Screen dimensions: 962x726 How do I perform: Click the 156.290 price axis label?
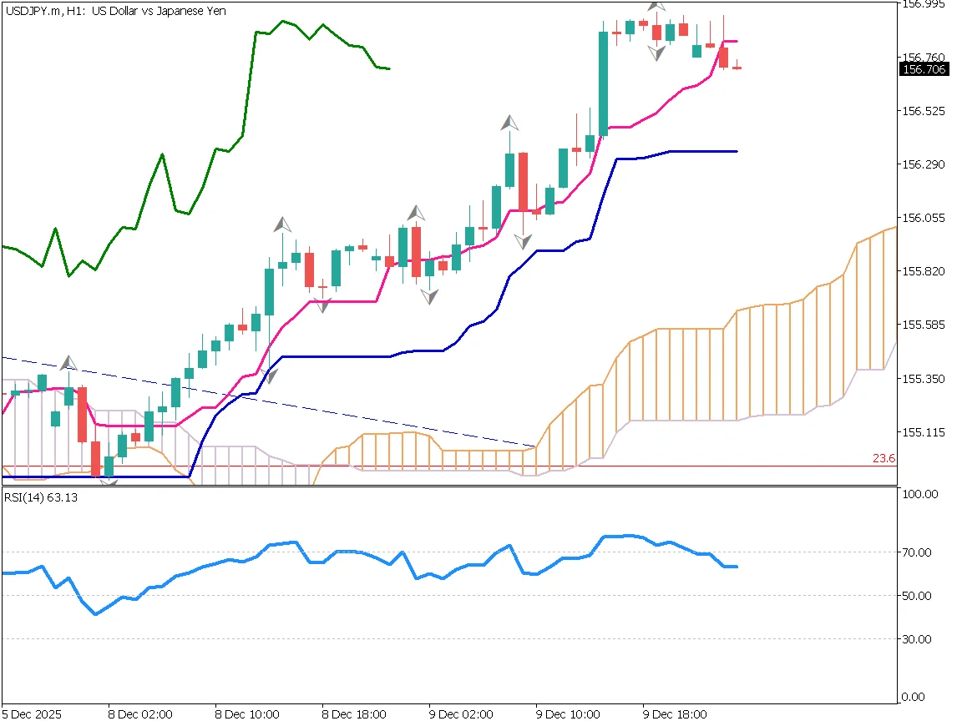[x=924, y=164]
